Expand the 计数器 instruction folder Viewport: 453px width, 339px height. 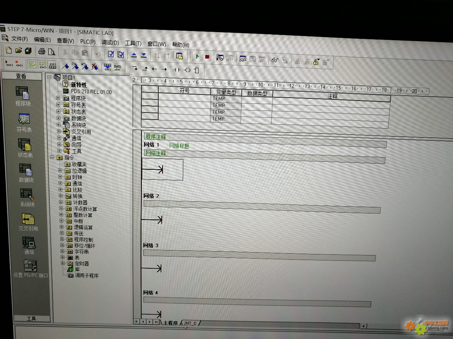[61, 202]
